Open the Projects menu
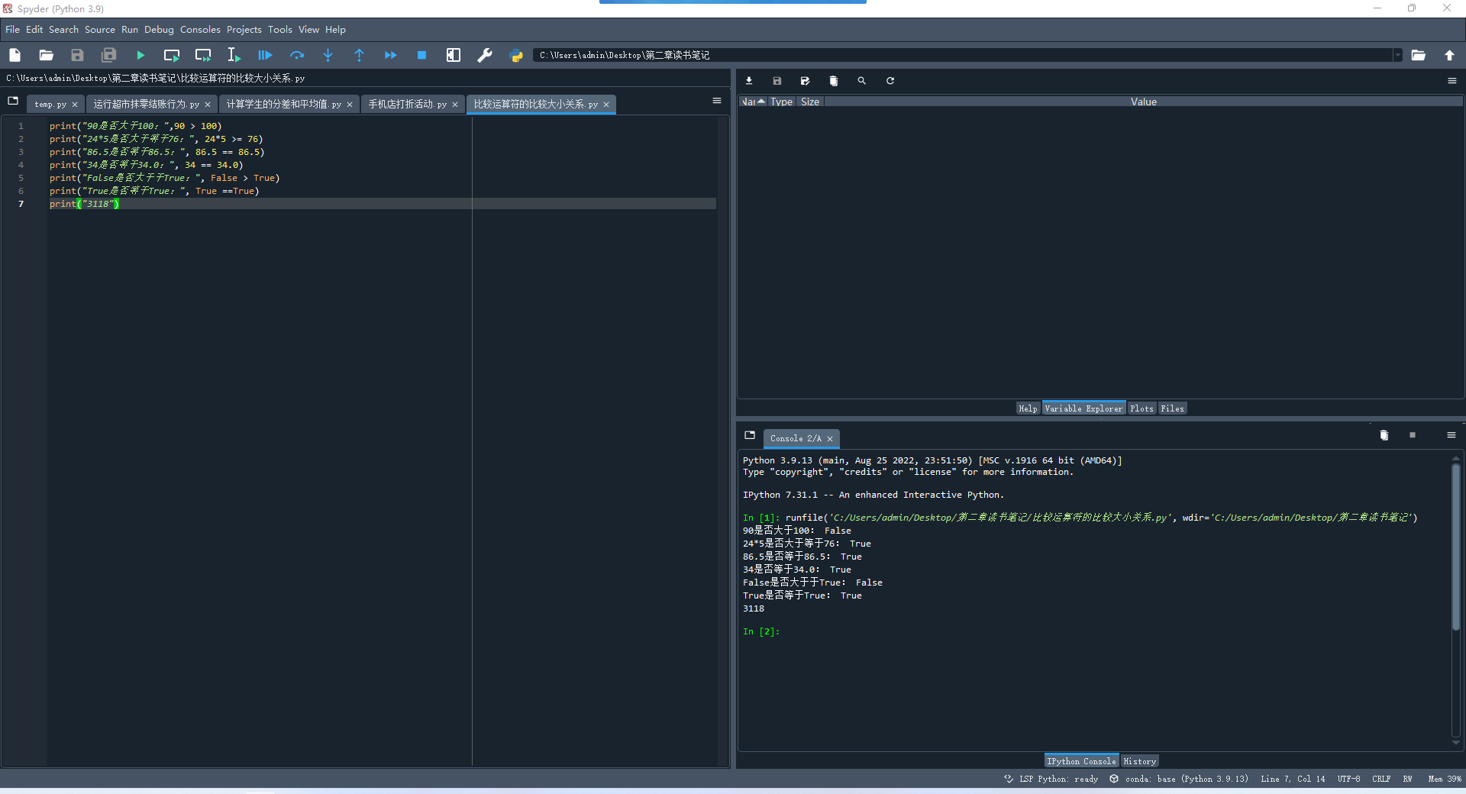 [x=244, y=30]
